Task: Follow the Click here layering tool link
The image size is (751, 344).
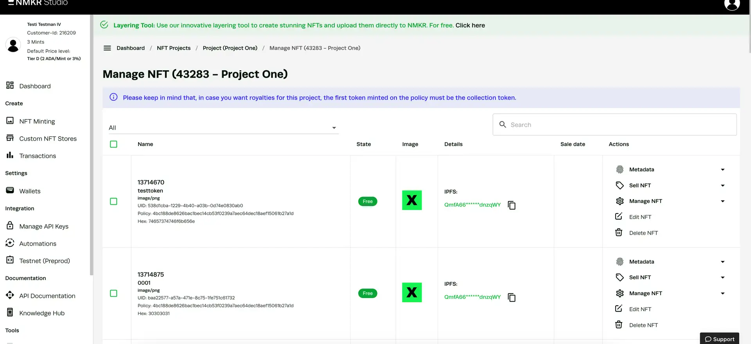Action: pyautogui.click(x=470, y=25)
